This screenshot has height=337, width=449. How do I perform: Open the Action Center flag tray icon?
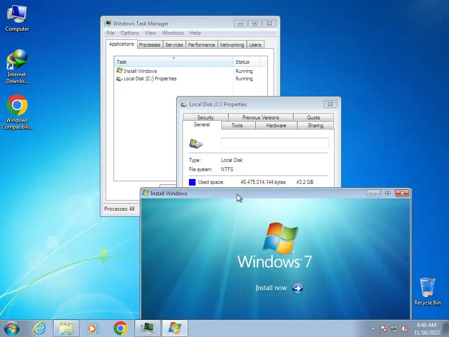[x=383, y=329]
